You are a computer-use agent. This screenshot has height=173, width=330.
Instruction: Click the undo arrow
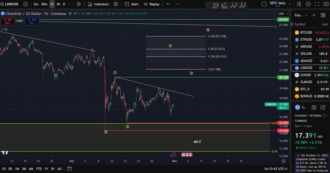pyautogui.click(x=168, y=4)
